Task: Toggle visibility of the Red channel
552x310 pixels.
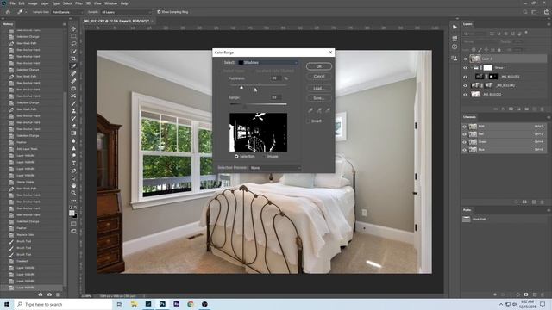Action: click(464, 134)
